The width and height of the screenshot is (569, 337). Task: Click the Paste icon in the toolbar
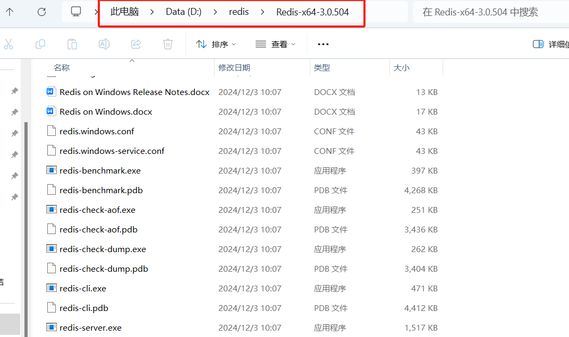pos(72,44)
